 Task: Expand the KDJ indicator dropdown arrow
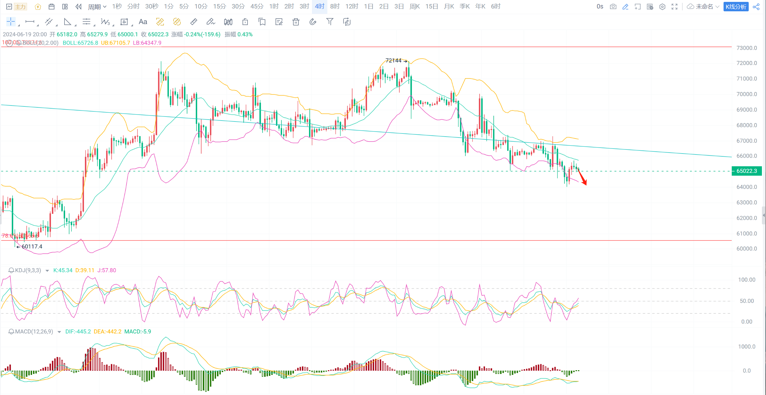coord(47,271)
